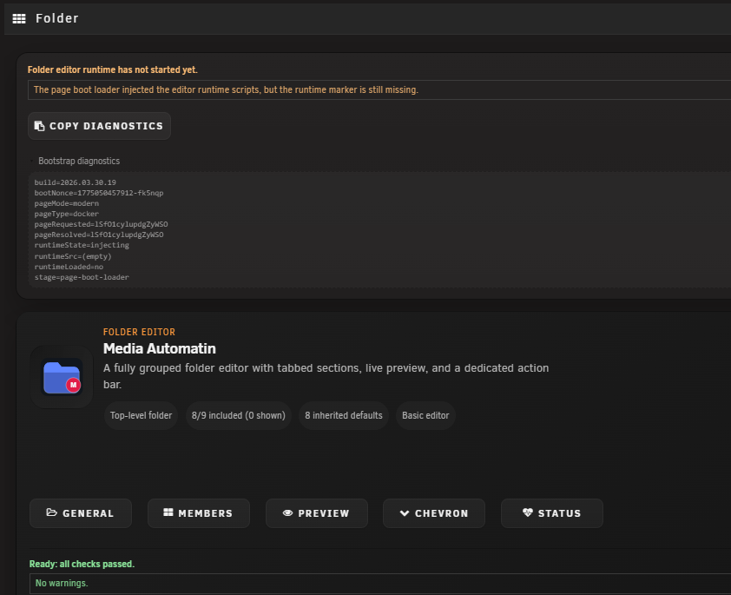Image resolution: width=731 pixels, height=595 pixels.
Task: Click the 'FOLDER EDITOR' orange label
Action: coord(139,332)
